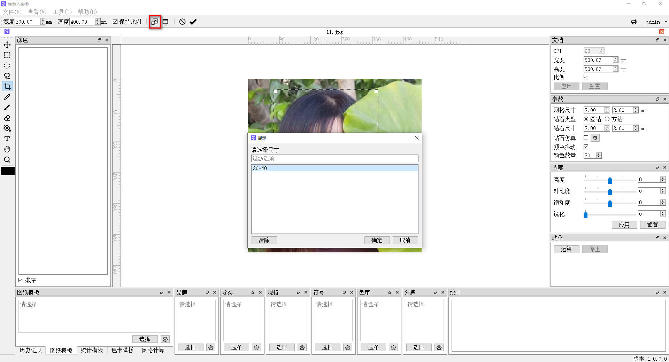Increase 颜色数量 value with stepper arrow
This screenshot has width=669, height=362.
tap(599, 154)
